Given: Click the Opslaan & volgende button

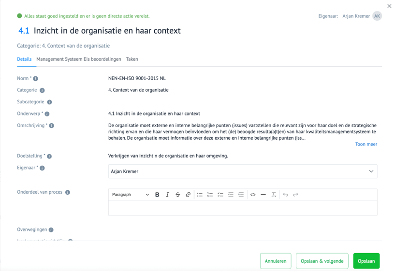Looking at the screenshot, I should click(x=322, y=261).
